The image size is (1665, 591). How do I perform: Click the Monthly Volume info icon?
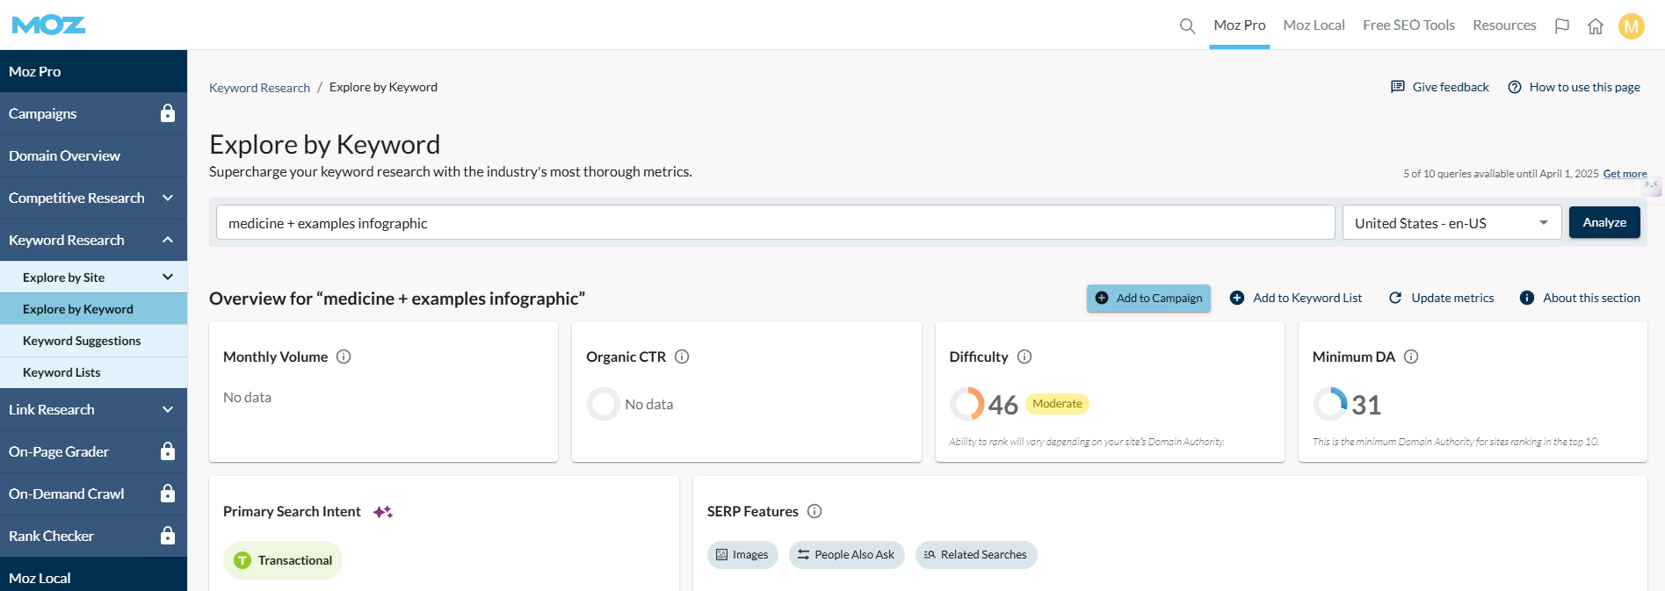[344, 357]
